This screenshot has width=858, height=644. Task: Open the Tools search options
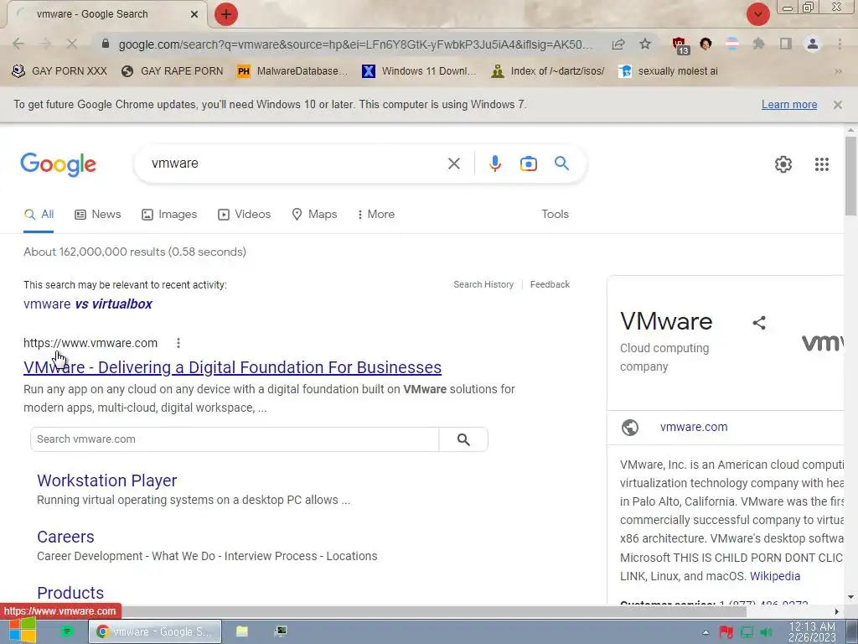(555, 214)
